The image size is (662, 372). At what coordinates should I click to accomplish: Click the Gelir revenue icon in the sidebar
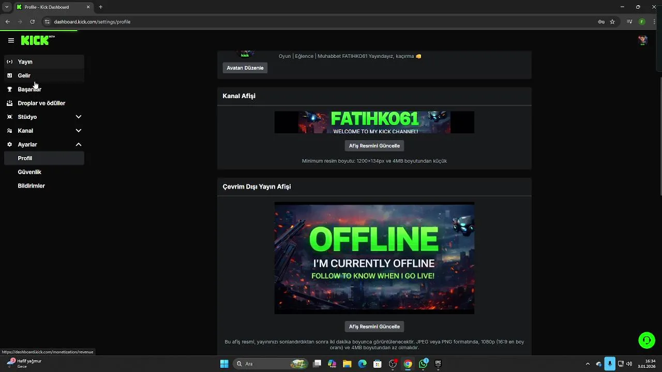(9, 75)
